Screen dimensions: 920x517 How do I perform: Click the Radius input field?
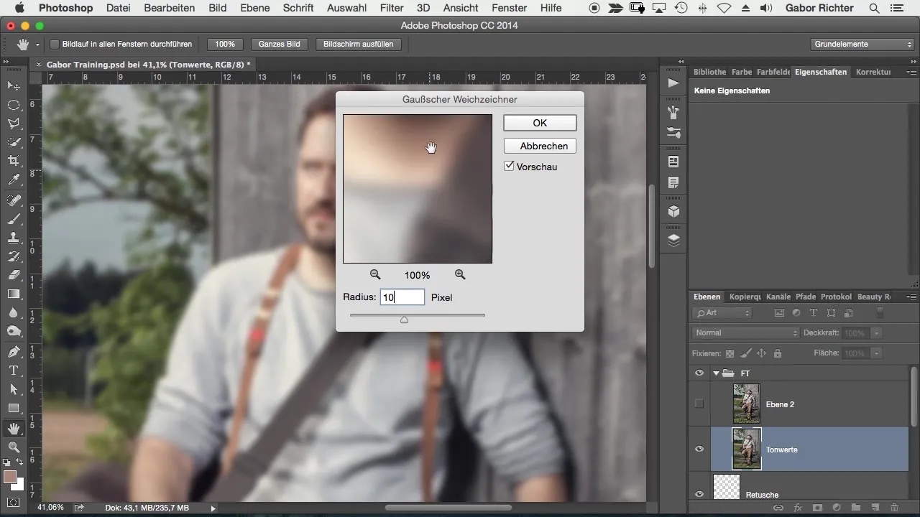pos(402,297)
